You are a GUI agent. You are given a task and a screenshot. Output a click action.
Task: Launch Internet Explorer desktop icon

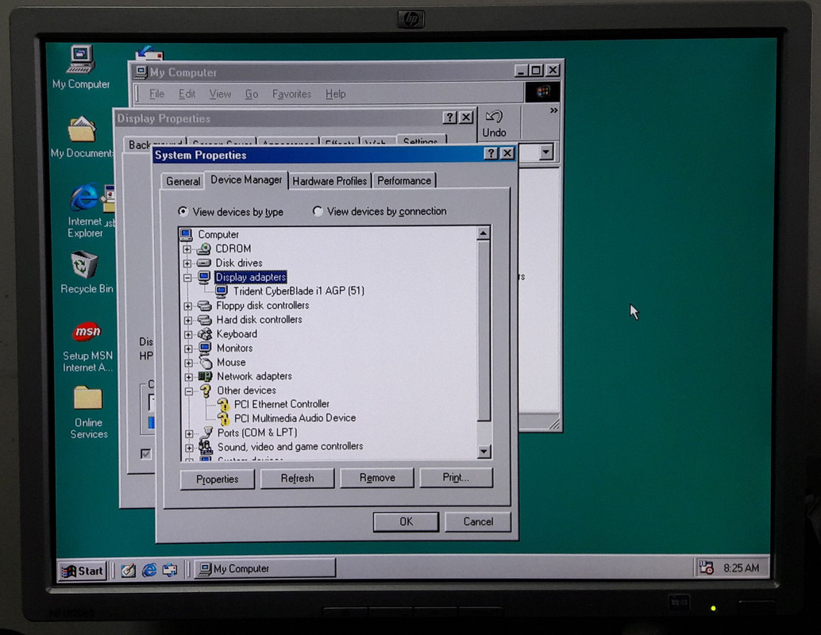(x=84, y=198)
